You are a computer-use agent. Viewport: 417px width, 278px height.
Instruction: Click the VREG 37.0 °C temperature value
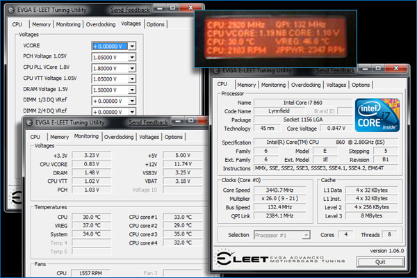(92, 225)
